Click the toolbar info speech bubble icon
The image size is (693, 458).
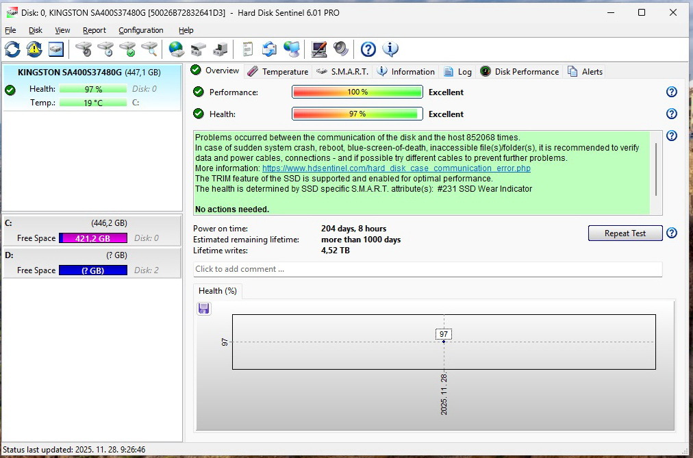point(390,49)
